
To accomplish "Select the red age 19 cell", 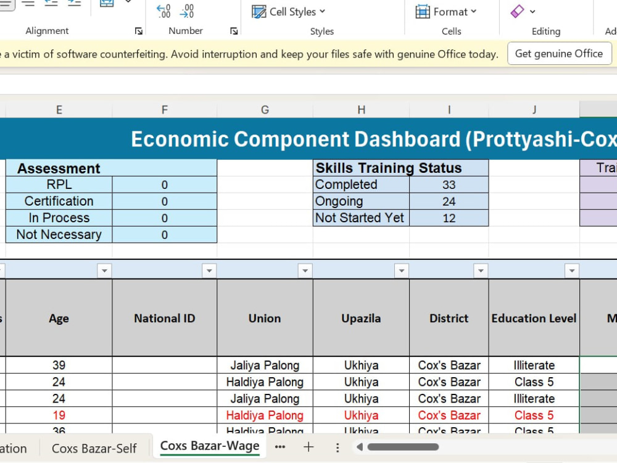I will (x=59, y=415).
